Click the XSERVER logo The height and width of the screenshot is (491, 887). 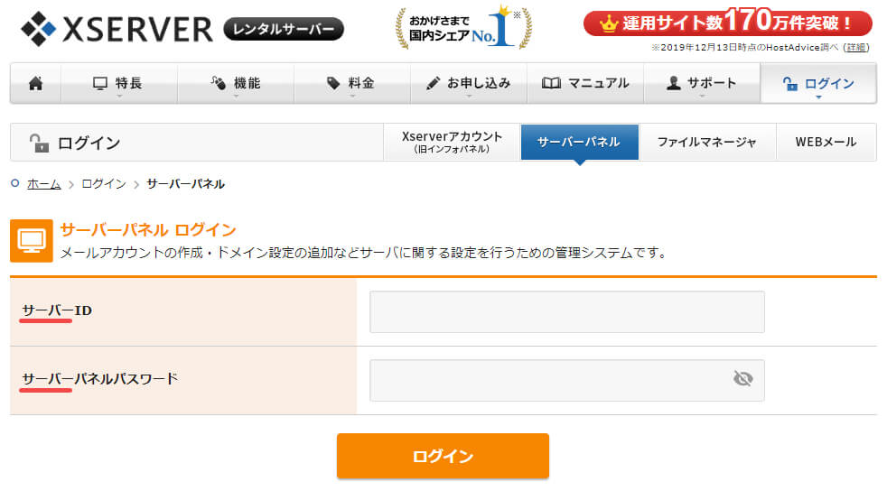[117, 29]
